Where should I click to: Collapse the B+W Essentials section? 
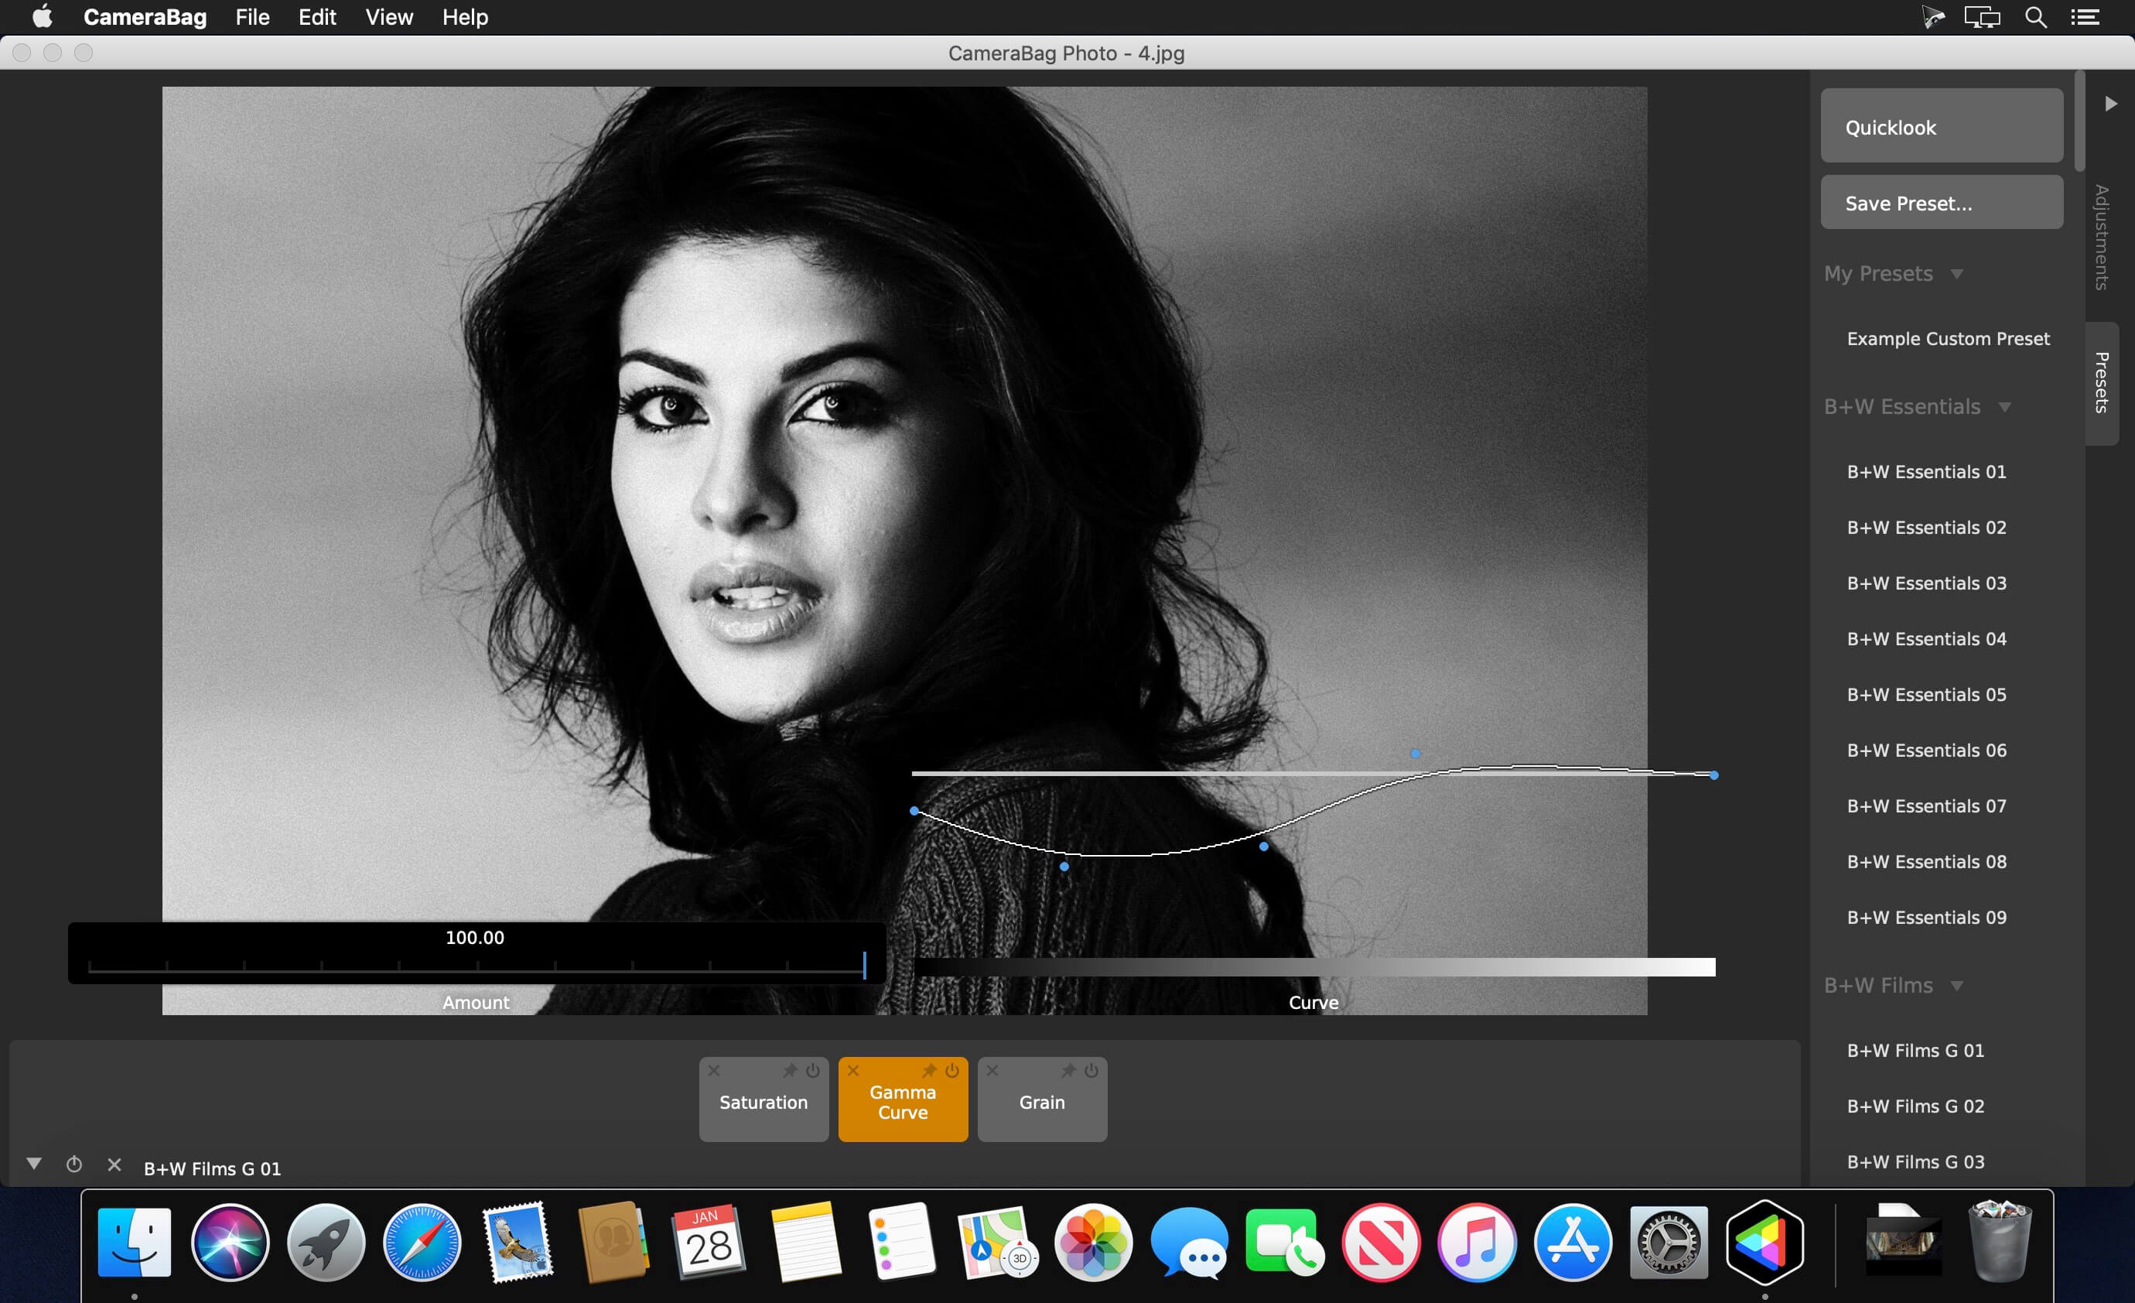(x=2004, y=408)
